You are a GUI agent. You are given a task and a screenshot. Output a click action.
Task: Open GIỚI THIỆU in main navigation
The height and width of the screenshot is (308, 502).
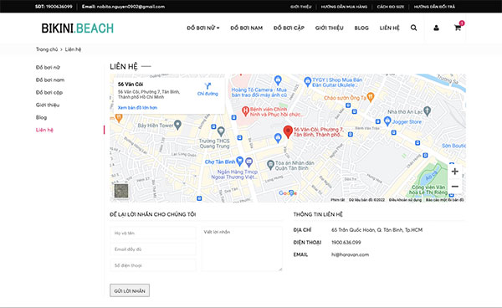point(329,28)
